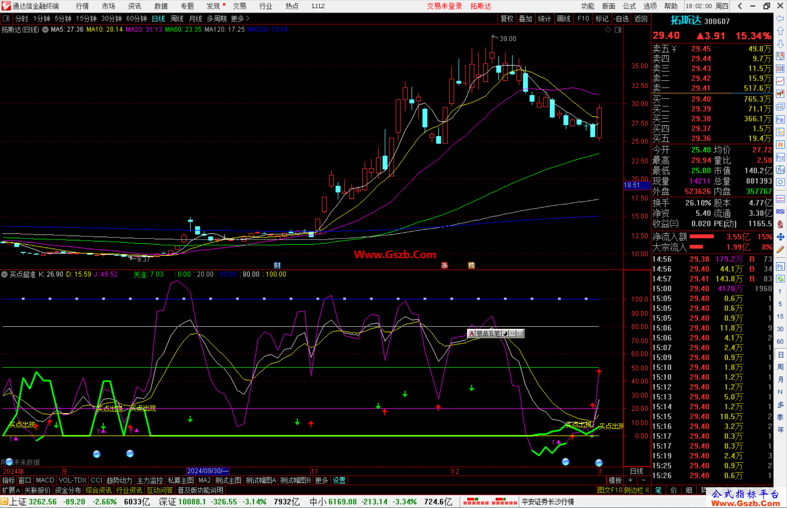Click the checklist sidebar icon at top
The width and height of the screenshot is (787, 508).
pyautogui.click(x=780, y=56)
